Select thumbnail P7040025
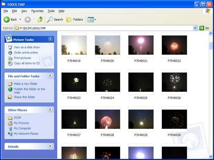 (141, 82)
